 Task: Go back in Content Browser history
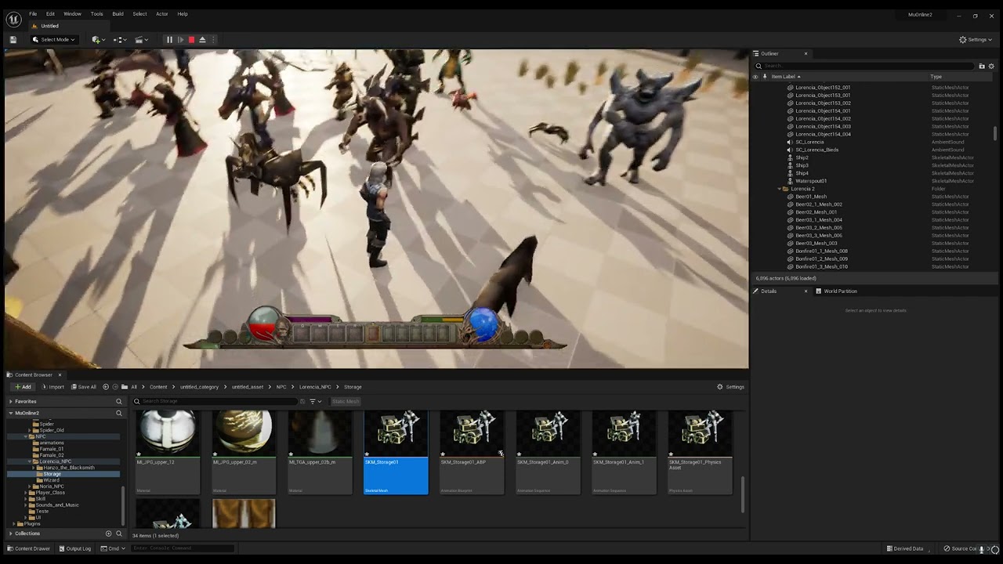(x=106, y=387)
